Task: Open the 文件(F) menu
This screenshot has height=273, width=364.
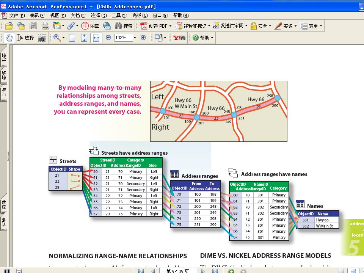Action: coord(17,16)
